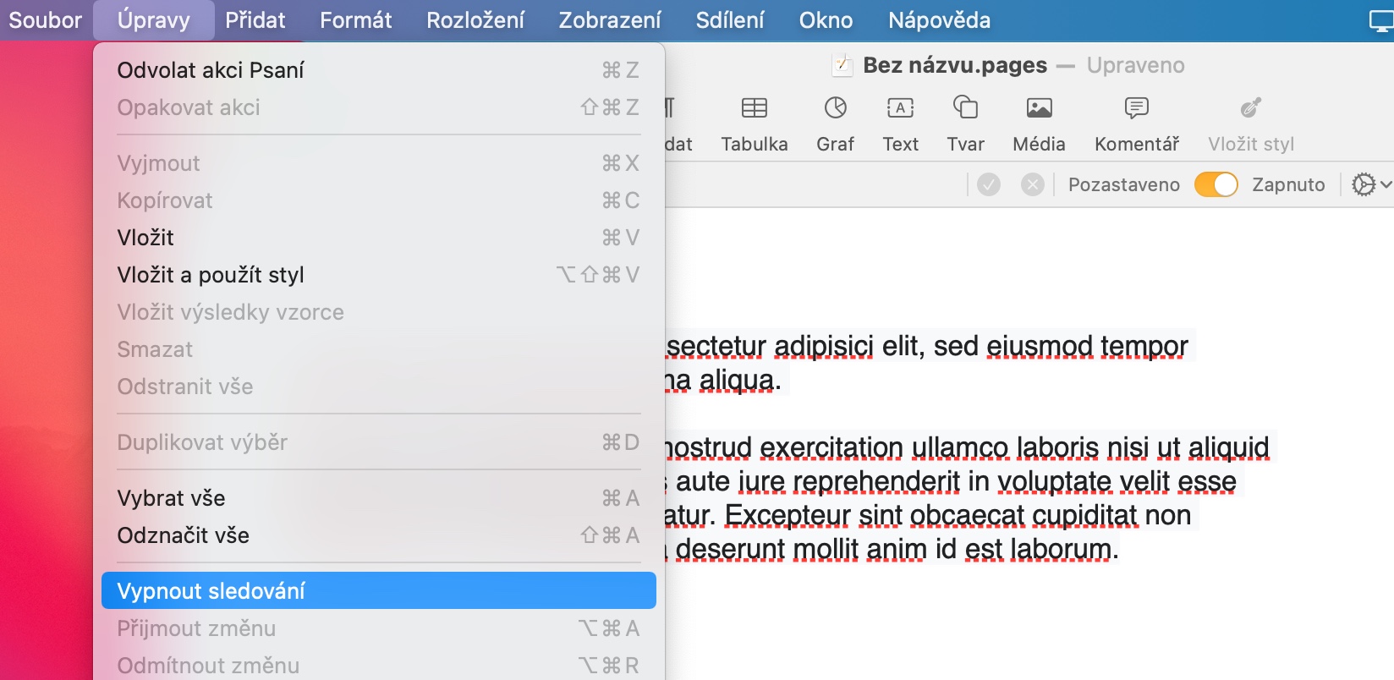Click the Vložit styl icon
The width and height of the screenshot is (1394, 680).
1251,108
